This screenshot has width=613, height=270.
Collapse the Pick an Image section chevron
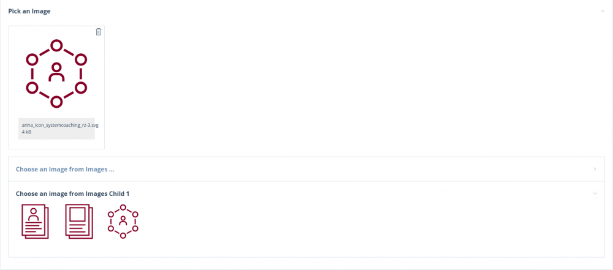[x=603, y=11]
